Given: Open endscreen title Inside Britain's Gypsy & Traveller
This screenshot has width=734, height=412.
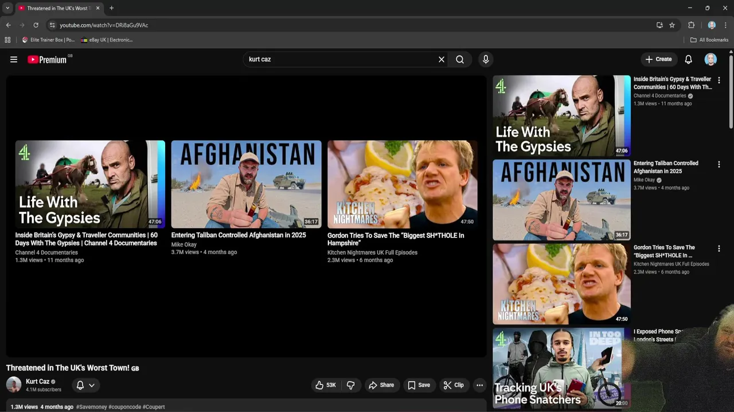Looking at the screenshot, I should click(87, 239).
